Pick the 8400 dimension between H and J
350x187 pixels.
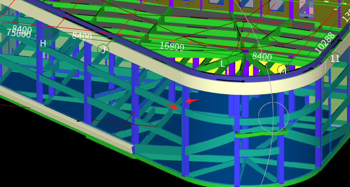(82, 36)
